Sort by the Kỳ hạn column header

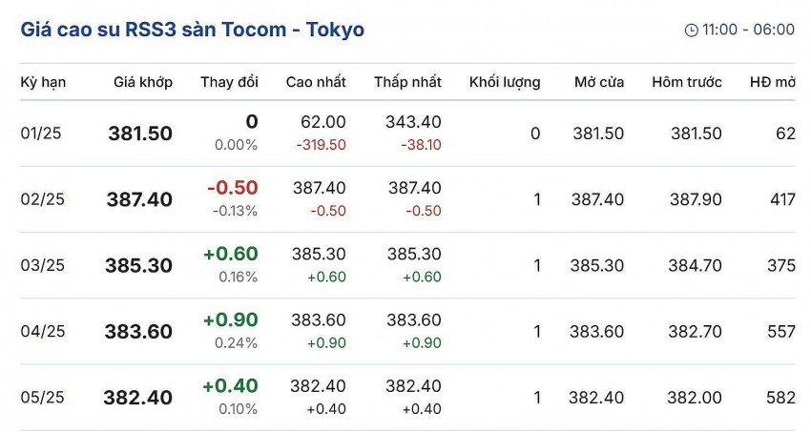pos(43,82)
